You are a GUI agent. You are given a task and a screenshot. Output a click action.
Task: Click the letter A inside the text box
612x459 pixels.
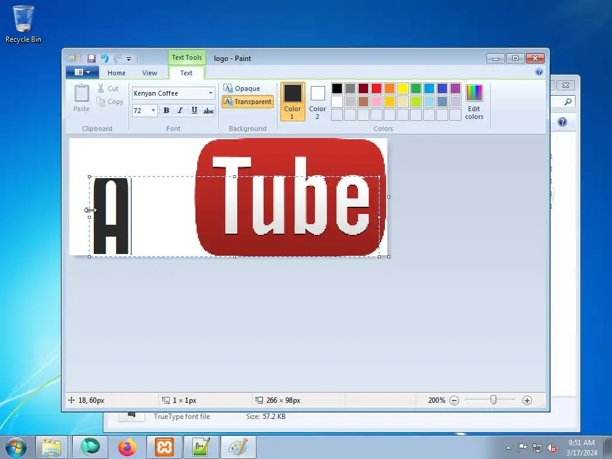pyautogui.click(x=111, y=216)
